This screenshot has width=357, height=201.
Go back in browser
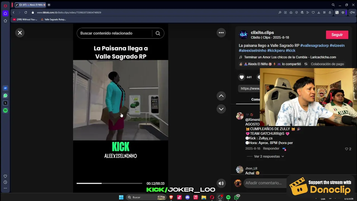pos(13,13)
